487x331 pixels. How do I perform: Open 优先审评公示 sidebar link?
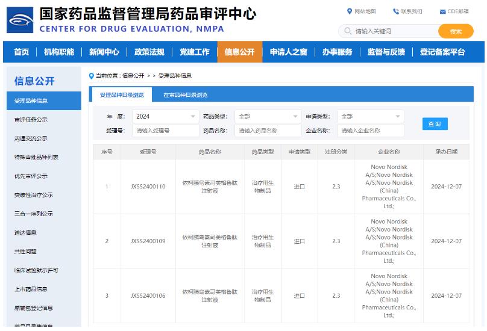tap(31, 176)
